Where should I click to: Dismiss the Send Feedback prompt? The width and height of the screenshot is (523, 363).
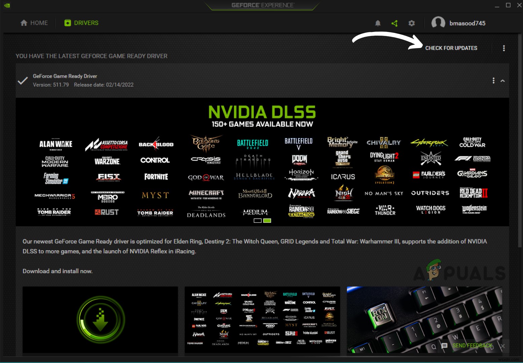click(x=502, y=346)
